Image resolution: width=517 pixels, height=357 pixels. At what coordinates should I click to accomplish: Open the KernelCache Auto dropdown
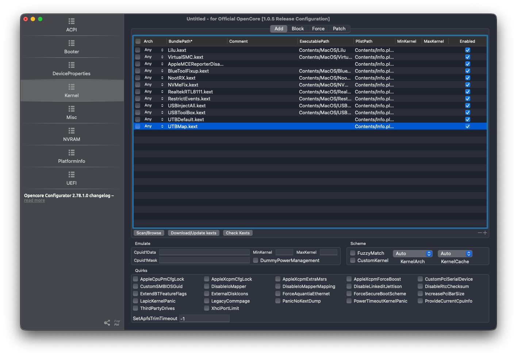455,254
